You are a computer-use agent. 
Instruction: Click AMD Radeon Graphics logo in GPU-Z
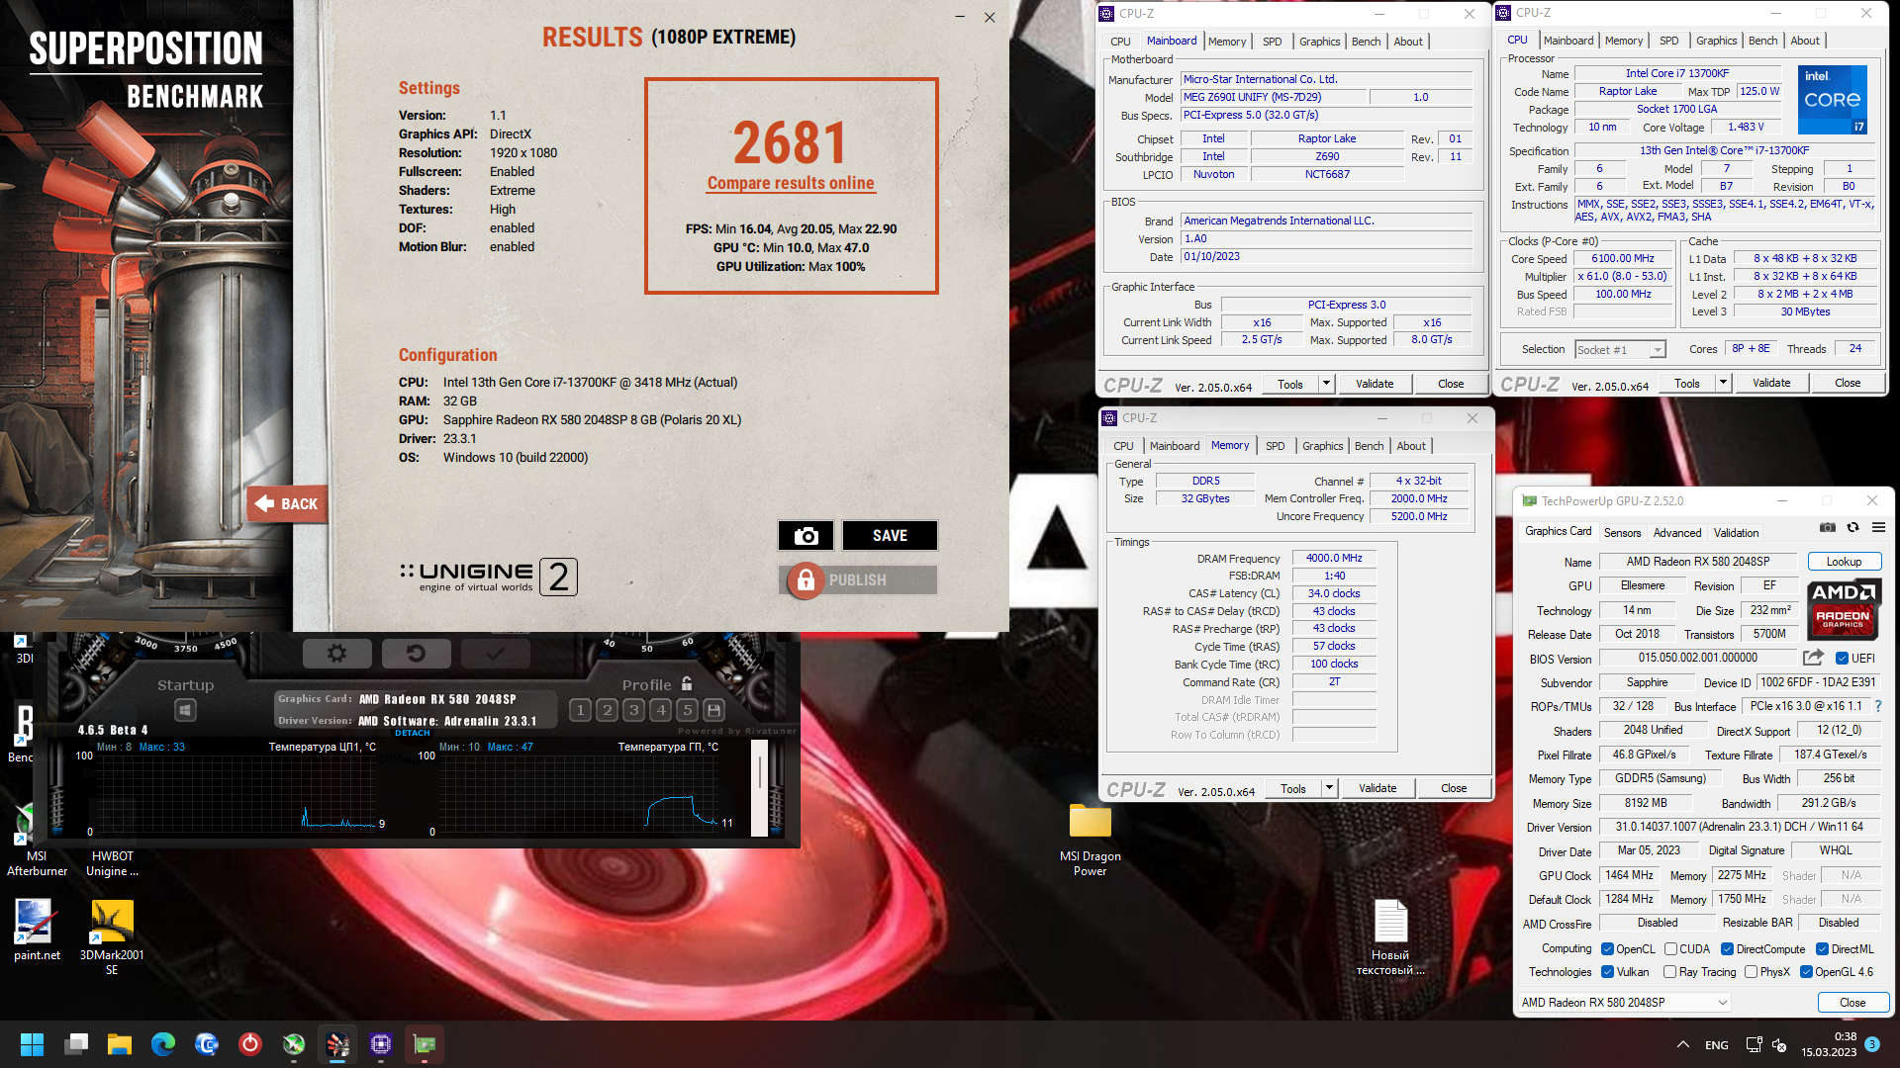(x=1843, y=611)
